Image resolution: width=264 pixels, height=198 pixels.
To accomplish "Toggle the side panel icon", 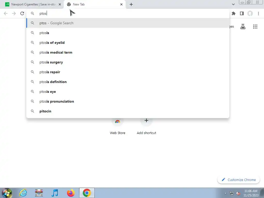I will pyautogui.click(x=242, y=13).
